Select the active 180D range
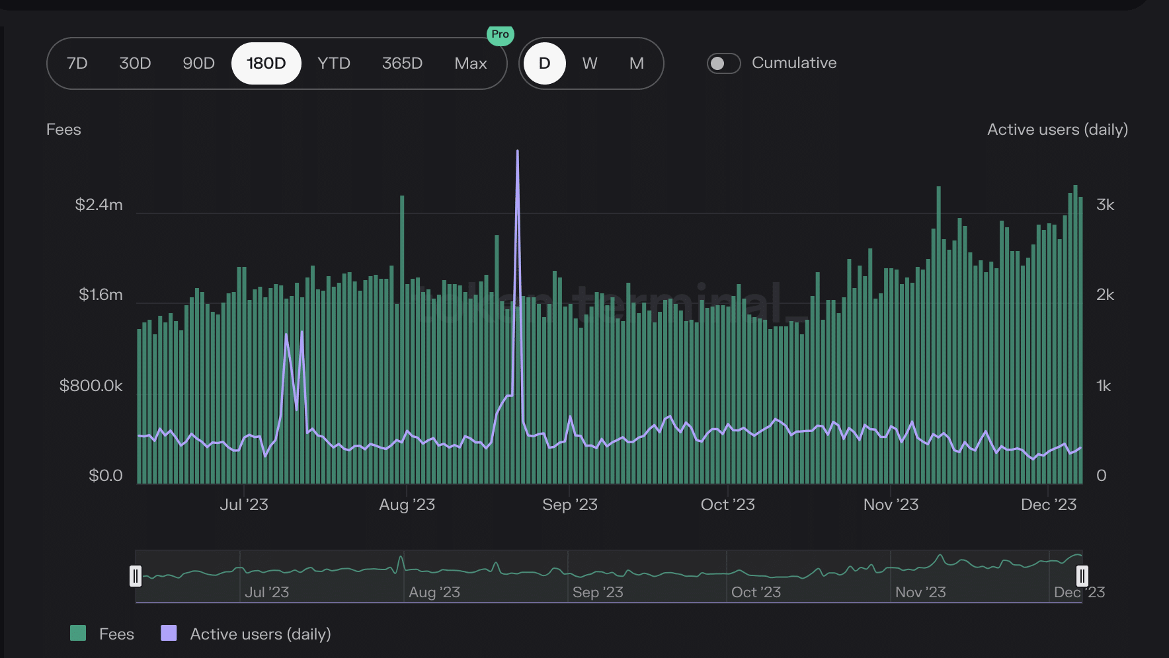This screenshot has height=658, width=1169. [266, 63]
